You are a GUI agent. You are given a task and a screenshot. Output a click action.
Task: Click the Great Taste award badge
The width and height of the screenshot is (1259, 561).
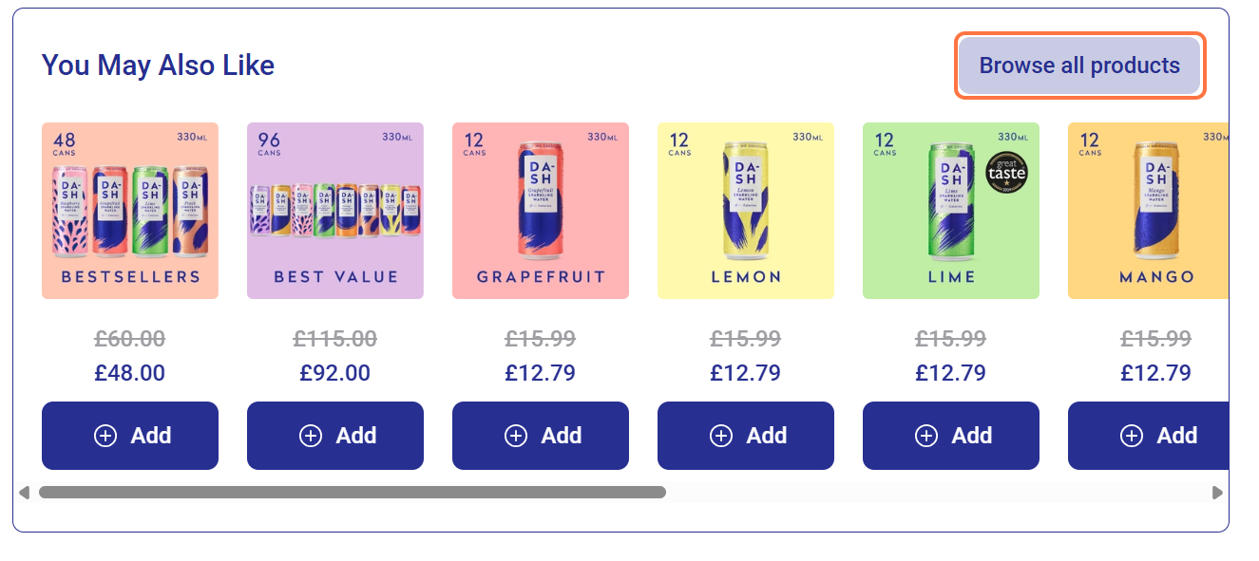point(1006,173)
